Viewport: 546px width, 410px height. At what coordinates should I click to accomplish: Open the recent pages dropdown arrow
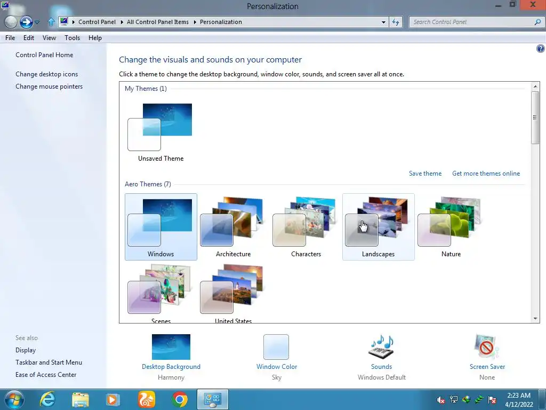37,22
